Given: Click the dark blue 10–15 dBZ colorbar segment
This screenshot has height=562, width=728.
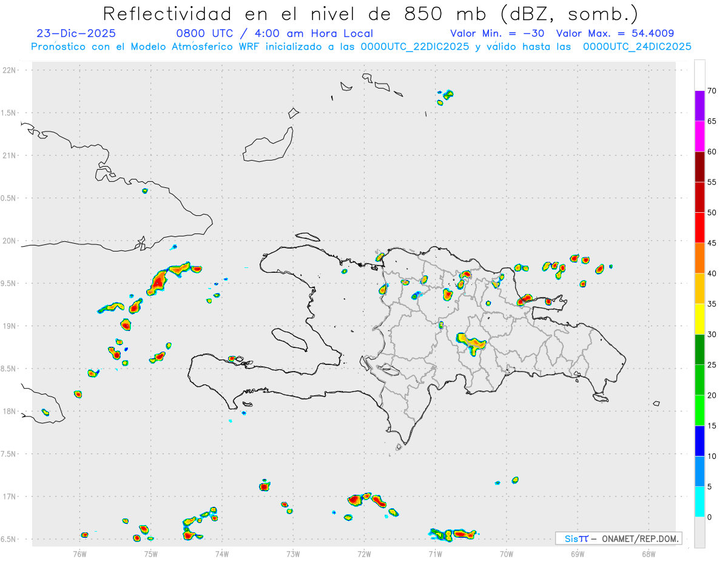Looking at the screenshot, I should 699,441.
